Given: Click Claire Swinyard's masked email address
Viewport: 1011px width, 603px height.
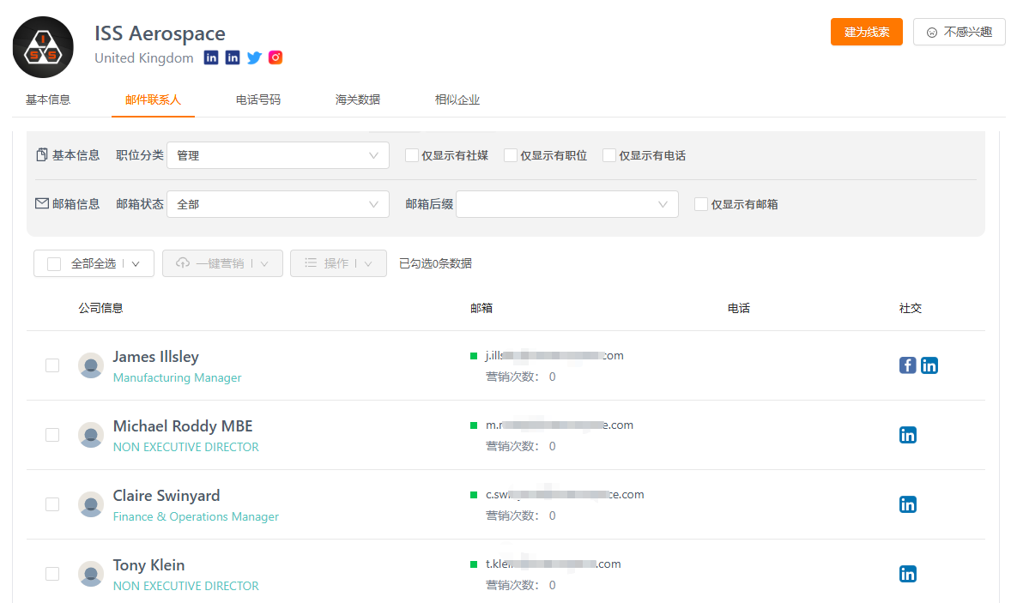Looking at the screenshot, I should pos(565,495).
